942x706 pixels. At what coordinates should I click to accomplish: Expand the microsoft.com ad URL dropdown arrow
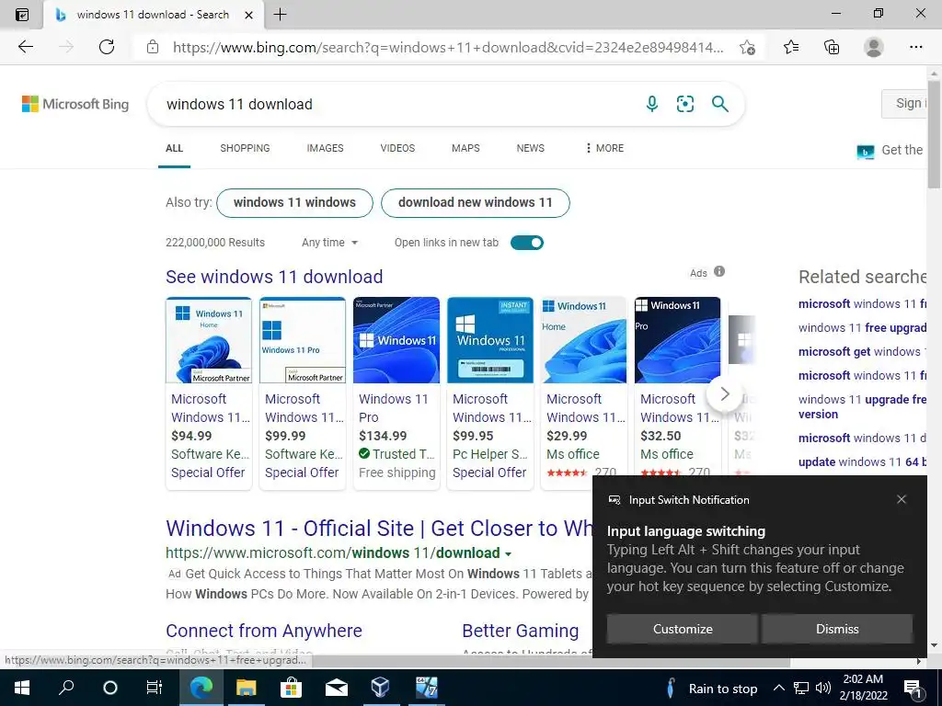click(508, 553)
